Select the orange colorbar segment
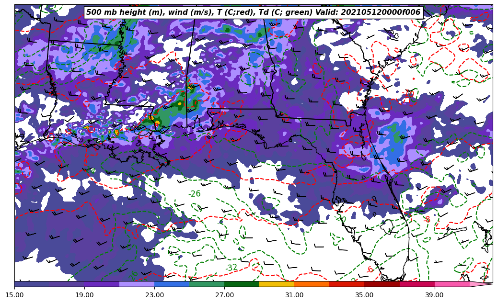Screen dimensions: 497x303 [312, 284]
